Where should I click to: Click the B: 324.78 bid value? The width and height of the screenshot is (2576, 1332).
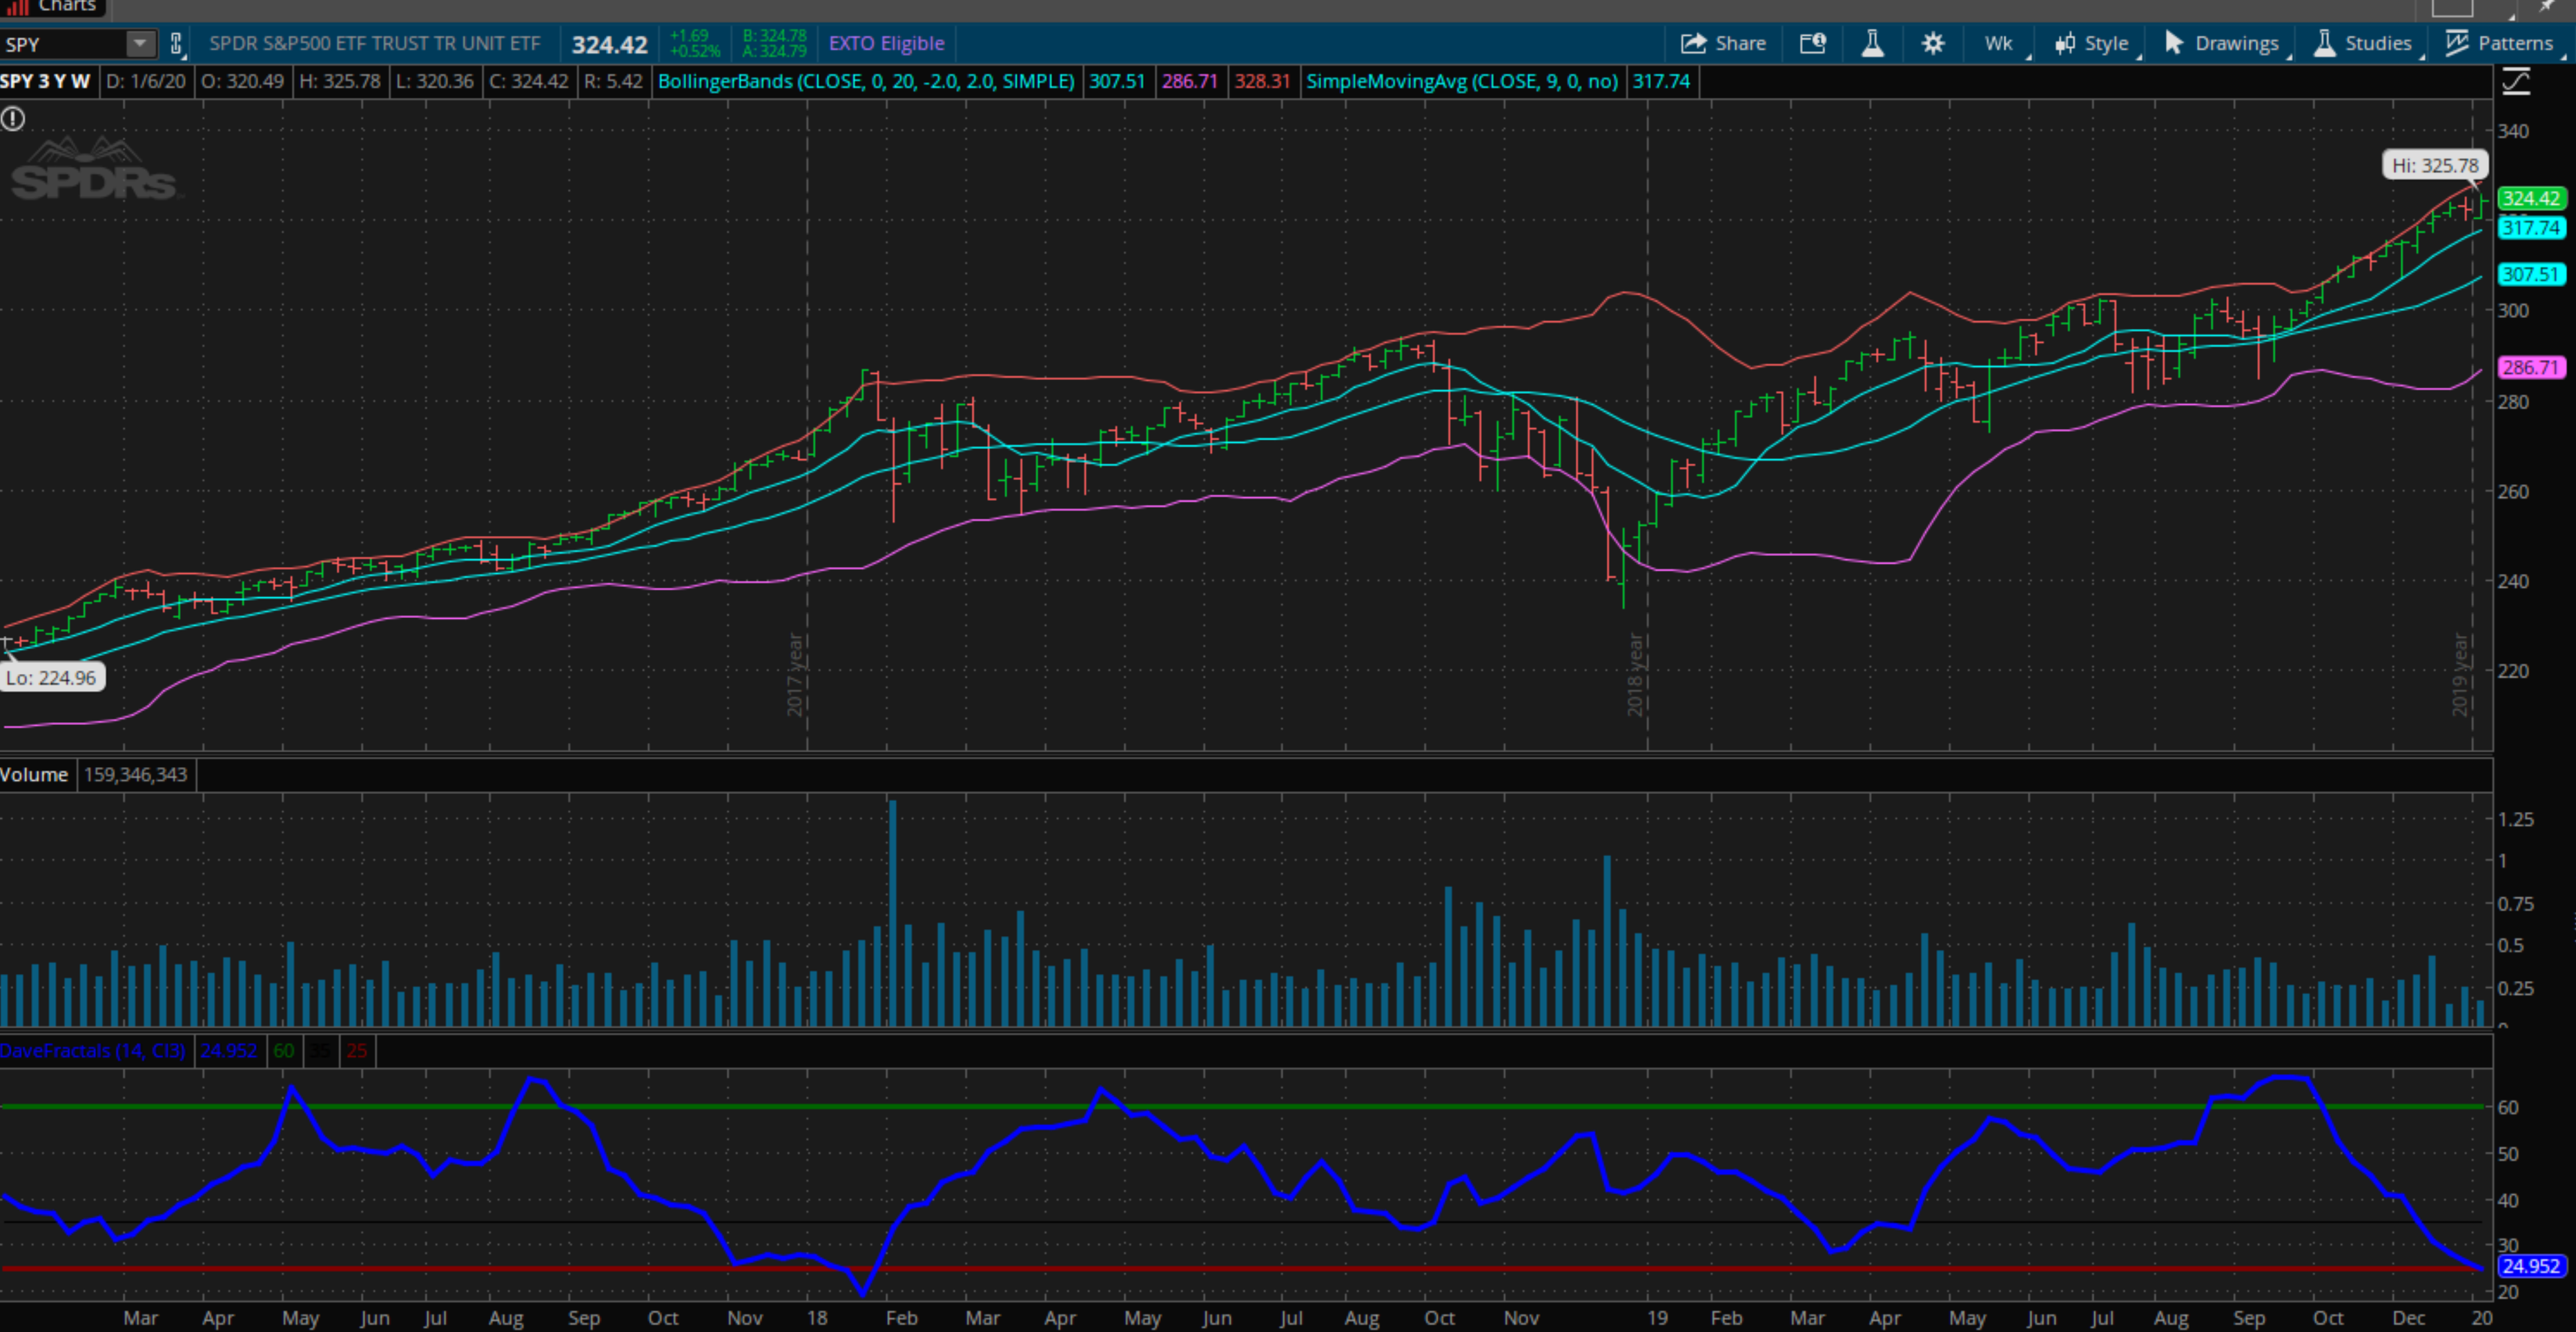click(774, 36)
